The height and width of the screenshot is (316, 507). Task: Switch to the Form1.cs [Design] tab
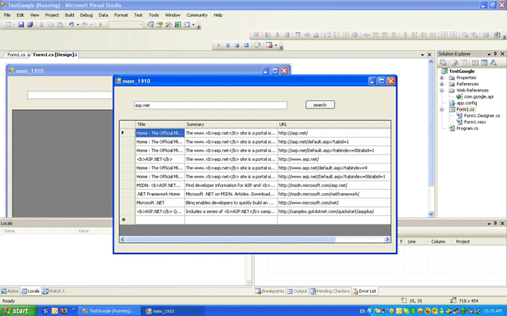[53, 55]
